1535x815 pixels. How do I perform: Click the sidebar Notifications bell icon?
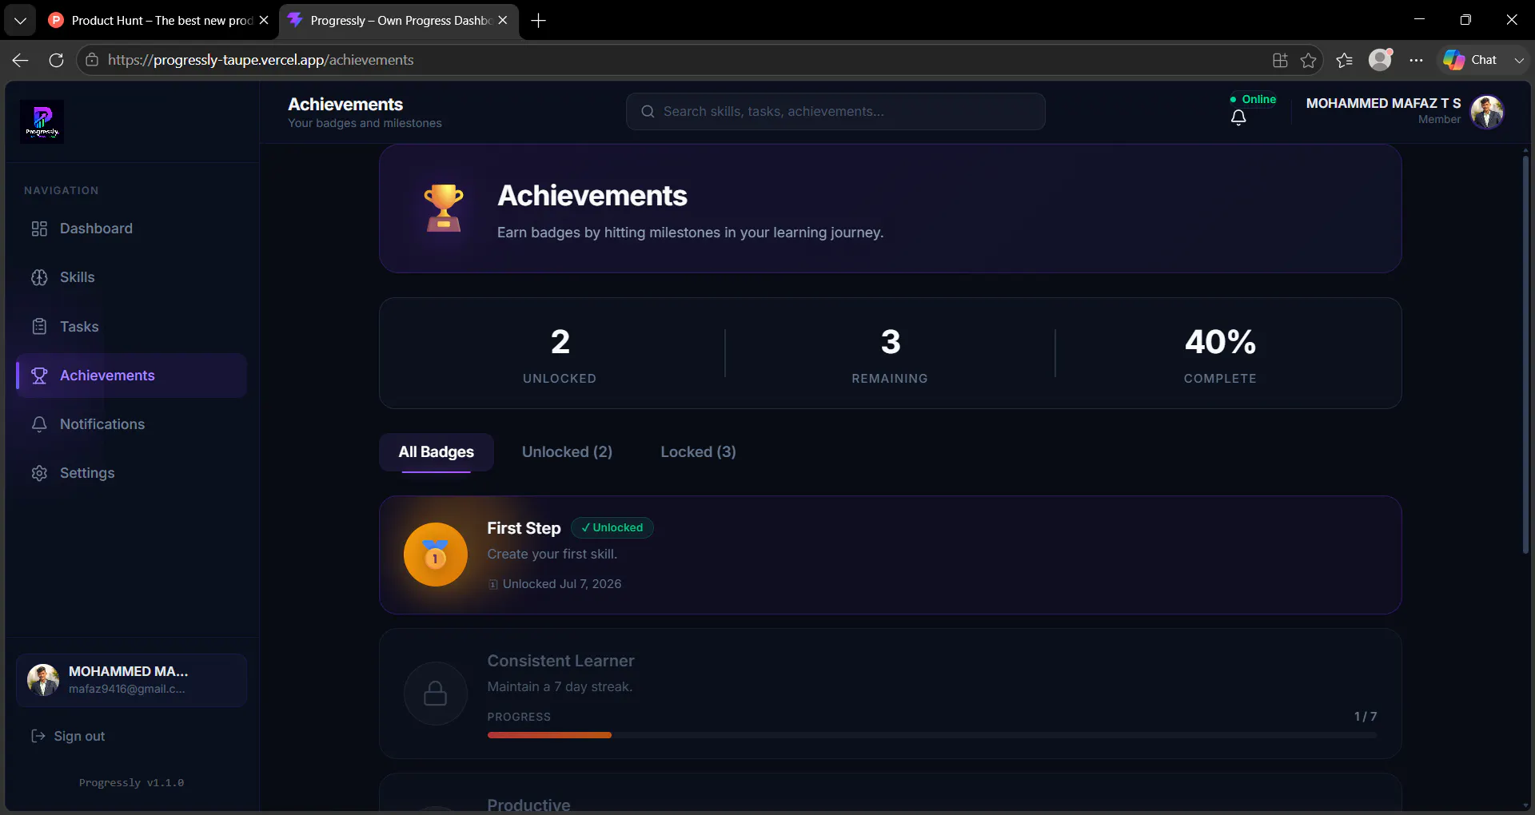(x=39, y=424)
